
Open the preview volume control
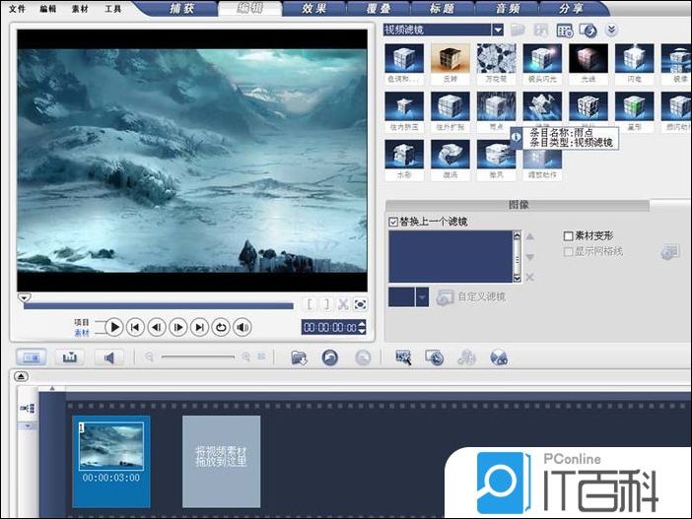[242, 327]
